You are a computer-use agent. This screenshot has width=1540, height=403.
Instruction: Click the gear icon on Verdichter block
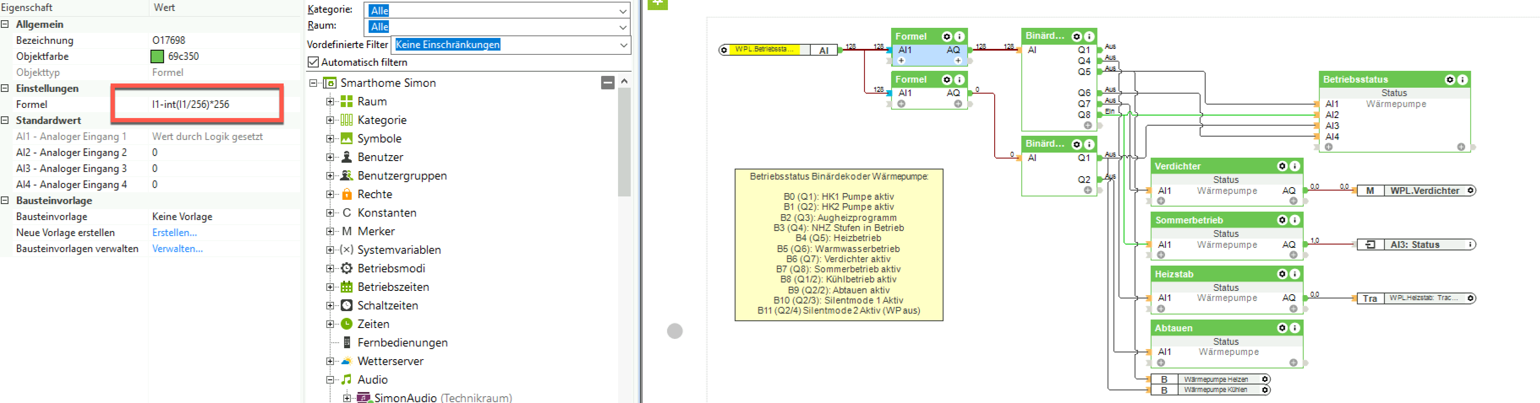pos(1282,166)
